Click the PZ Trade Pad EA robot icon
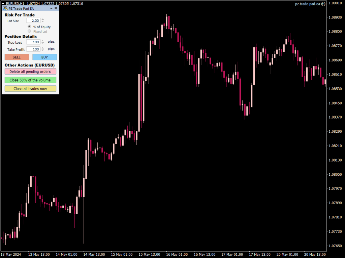 click(5, 8)
